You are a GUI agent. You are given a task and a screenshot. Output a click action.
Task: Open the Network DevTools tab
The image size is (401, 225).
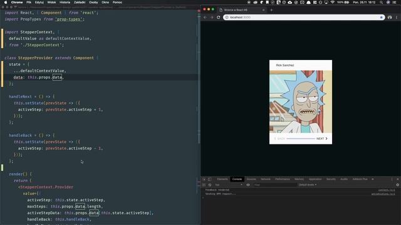[x=266, y=179]
